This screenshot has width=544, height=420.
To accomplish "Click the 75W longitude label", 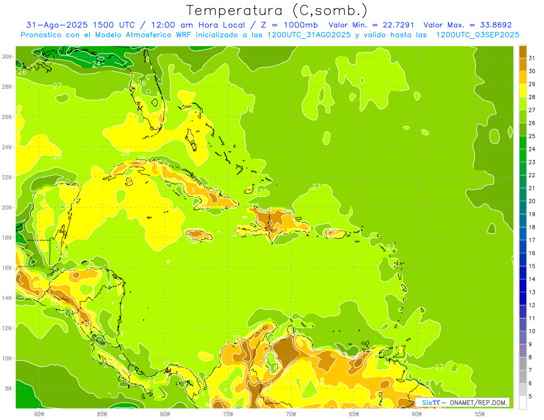I will [x=228, y=414].
